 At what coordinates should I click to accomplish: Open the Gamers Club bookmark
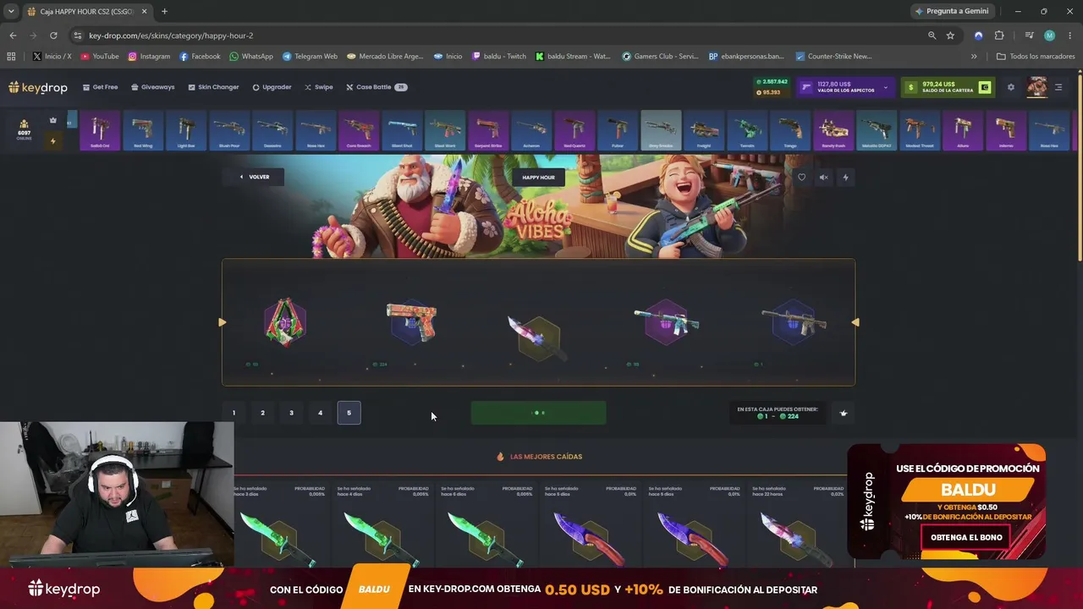tap(660, 57)
